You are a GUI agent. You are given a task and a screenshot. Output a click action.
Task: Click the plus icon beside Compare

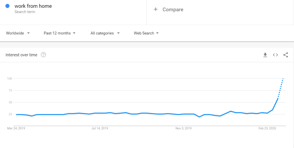click(x=156, y=10)
